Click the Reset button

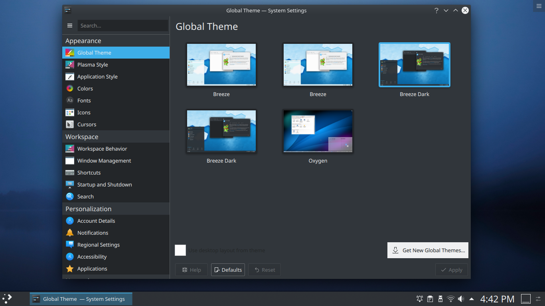[x=265, y=270]
